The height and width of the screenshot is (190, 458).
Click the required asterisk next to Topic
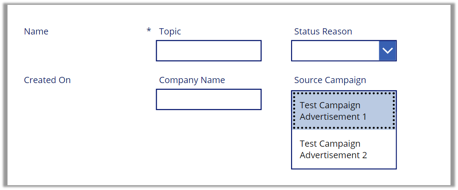(x=149, y=30)
